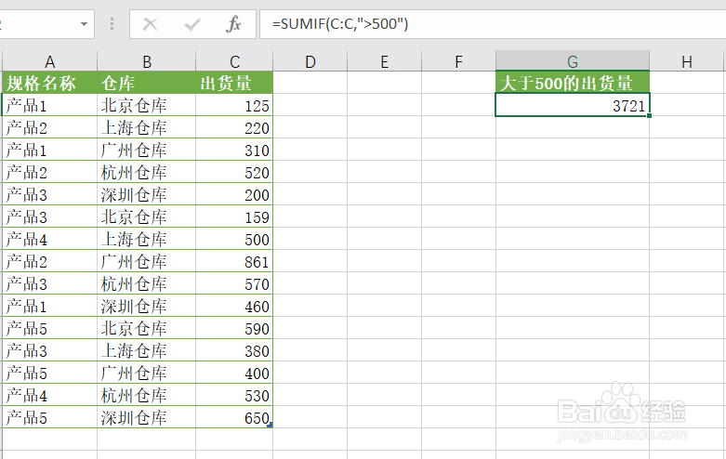
Task: Click the cell with value 530
Action: point(235,395)
